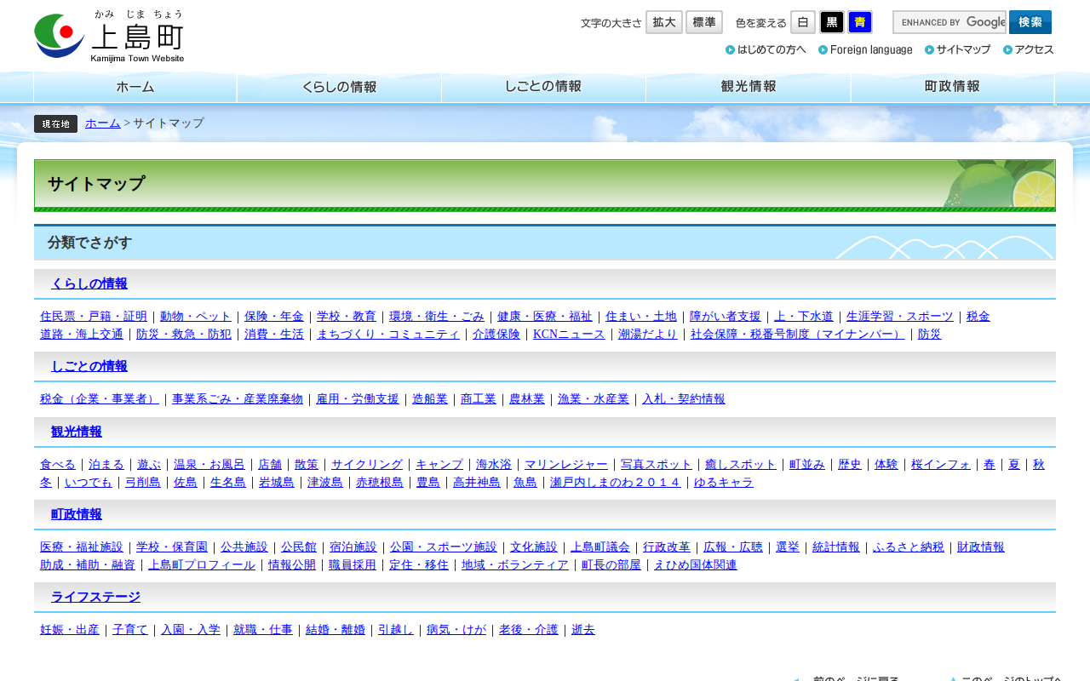Open 妊娠・出産 life stage link
Screen dimensions: 1090x681
pyautogui.click(x=70, y=630)
